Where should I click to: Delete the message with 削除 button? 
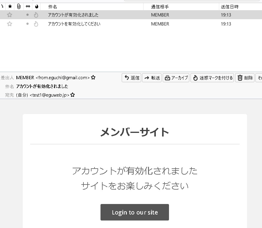click(x=245, y=78)
